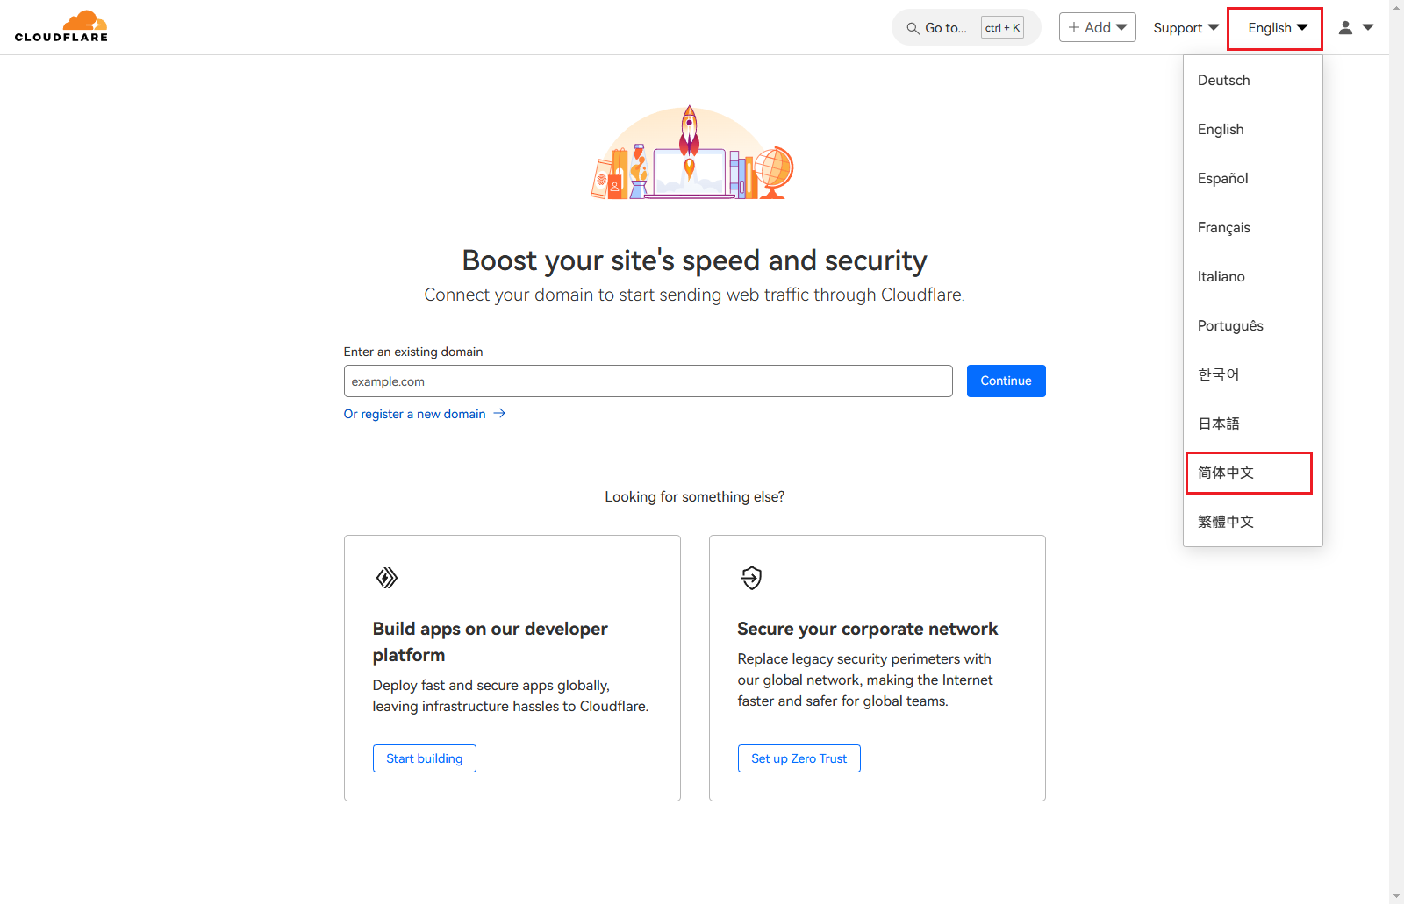The width and height of the screenshot is (1404, 904).
Task: Click the domain input field showing example.com
Action: click(x=648, y=381)
